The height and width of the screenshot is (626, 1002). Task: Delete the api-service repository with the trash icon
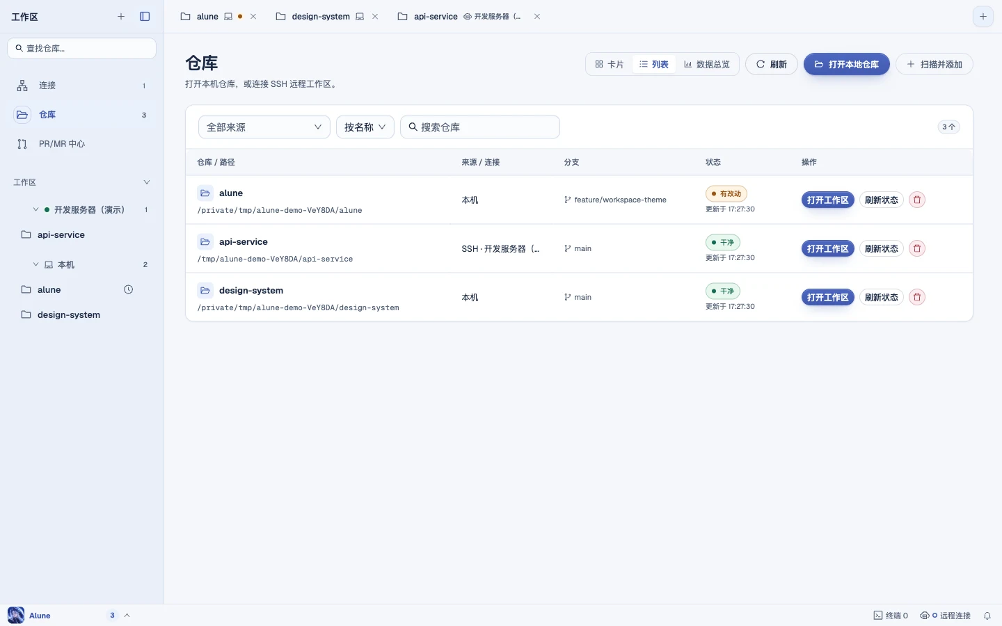917,248
